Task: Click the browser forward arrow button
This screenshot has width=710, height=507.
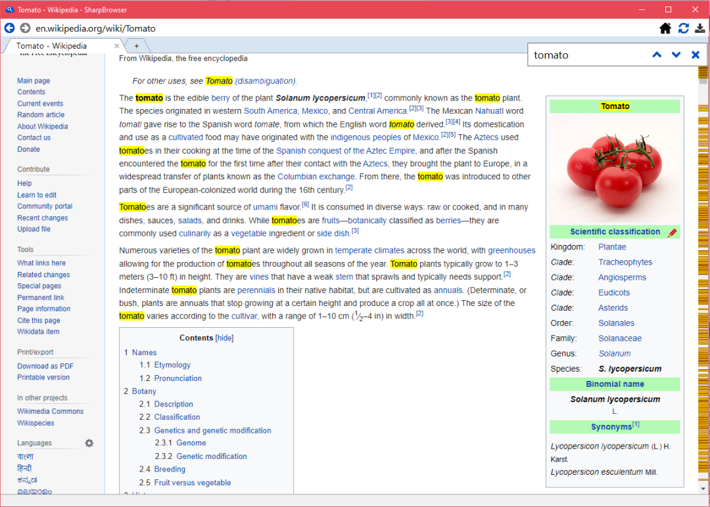Action: click(x=25, y=28)
